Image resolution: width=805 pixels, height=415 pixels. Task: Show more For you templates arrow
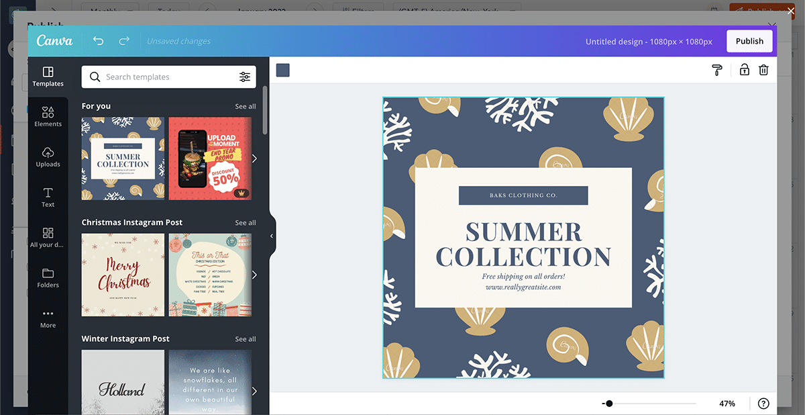click(254, 159)
